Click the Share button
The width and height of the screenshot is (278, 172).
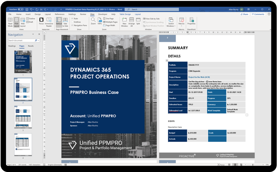tap(244, 14)
